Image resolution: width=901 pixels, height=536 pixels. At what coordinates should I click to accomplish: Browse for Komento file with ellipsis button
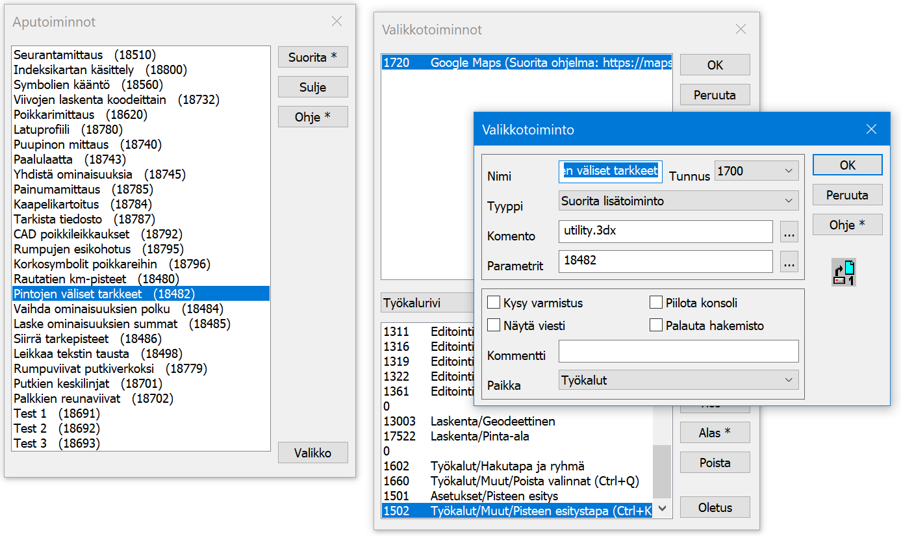point(789,232)
